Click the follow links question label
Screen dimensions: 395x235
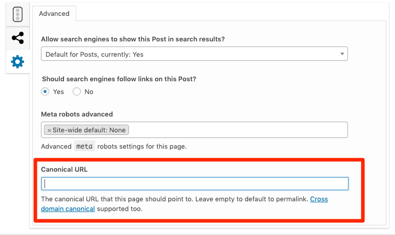click(119, 79)
